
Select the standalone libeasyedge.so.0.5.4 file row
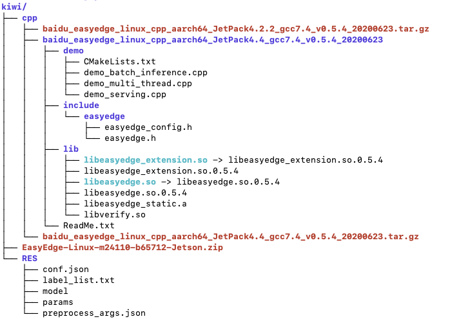click(x=135, y=193)
